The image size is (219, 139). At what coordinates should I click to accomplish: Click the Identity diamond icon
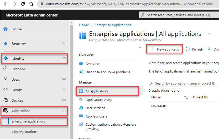[x=6, y=58]
